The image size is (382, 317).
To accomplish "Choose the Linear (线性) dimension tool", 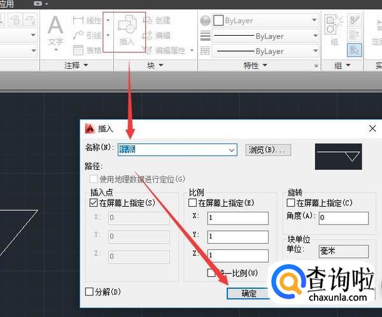I will [87, 20].
